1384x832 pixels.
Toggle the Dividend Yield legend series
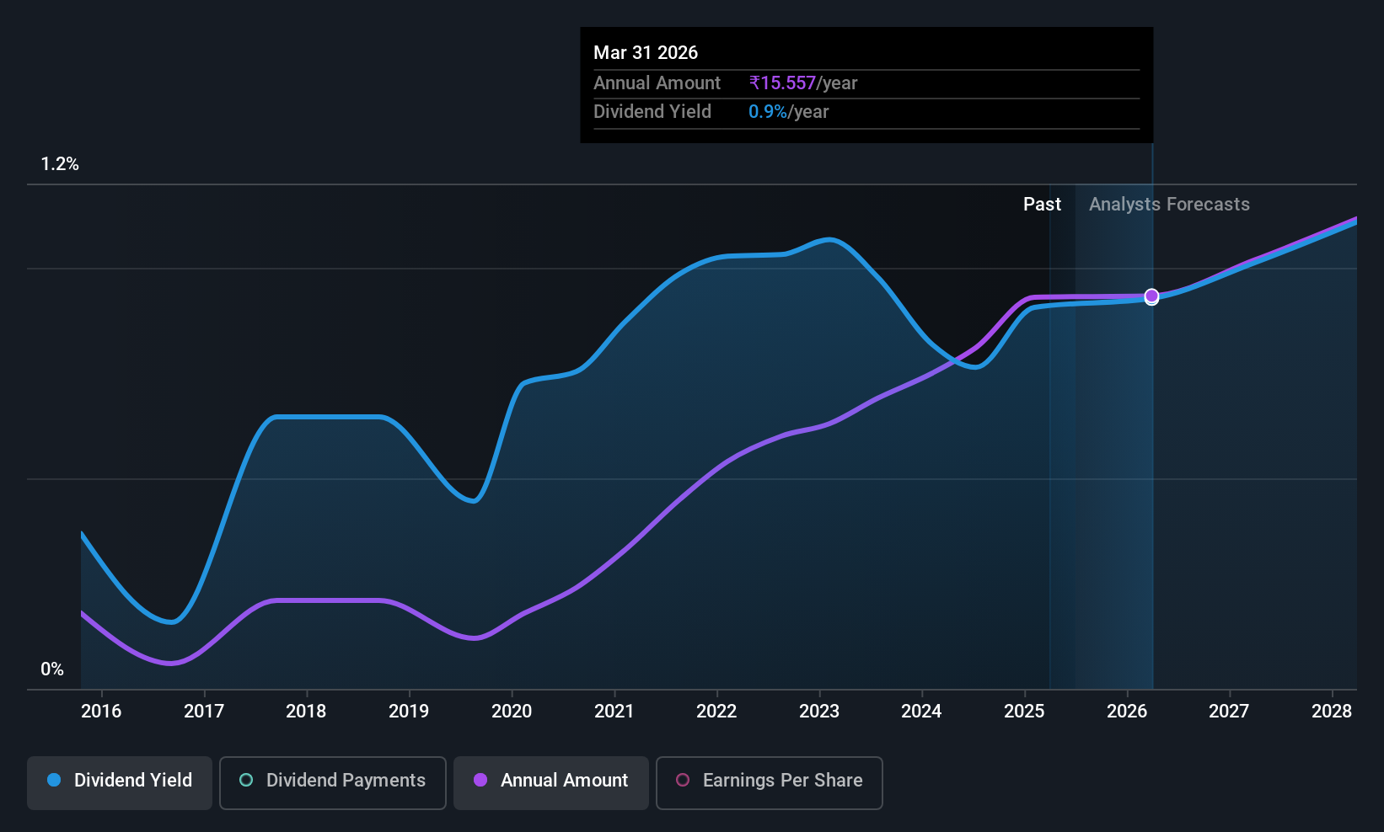(120, 783)
